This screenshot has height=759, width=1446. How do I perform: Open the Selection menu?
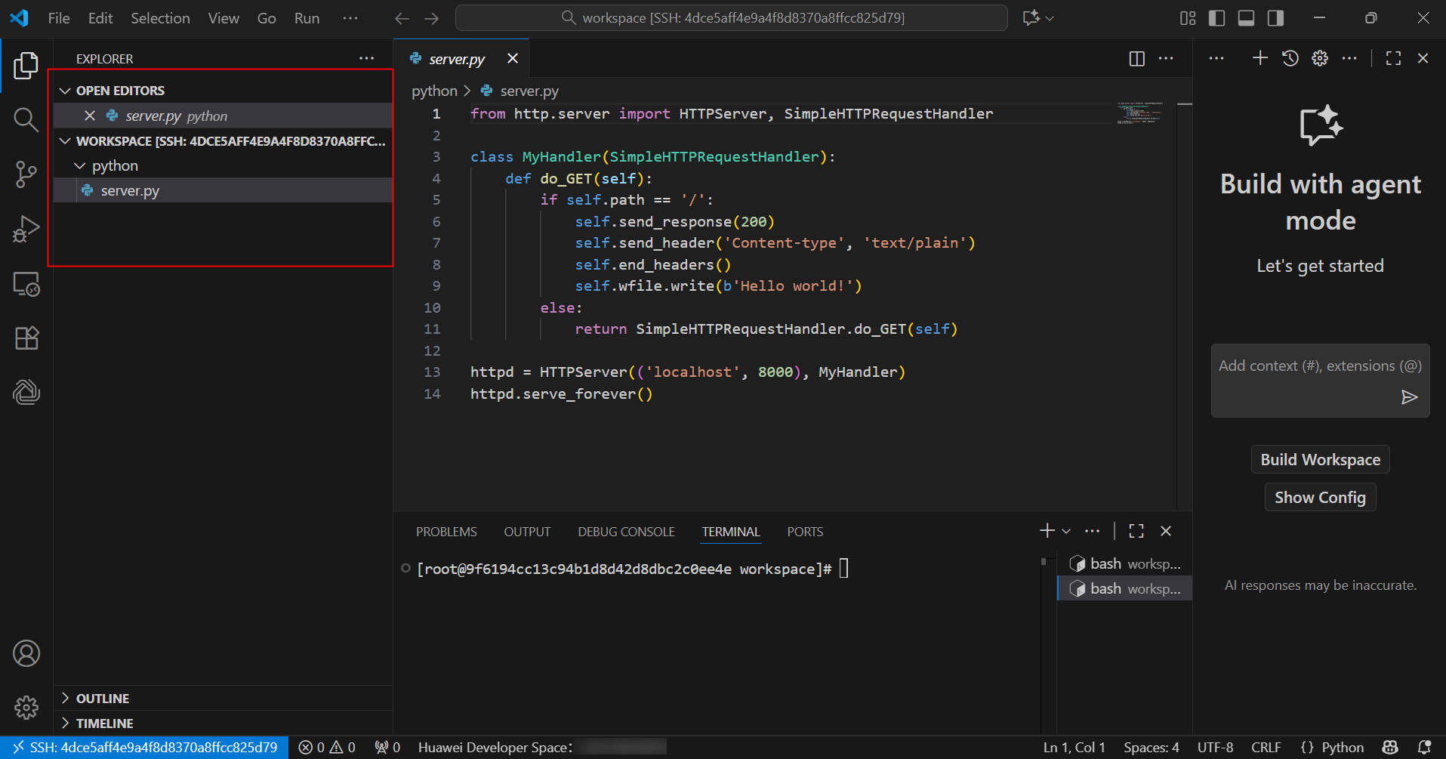(160, 18)
